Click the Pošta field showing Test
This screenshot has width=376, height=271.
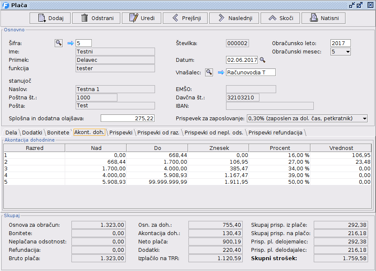point(115,106)
